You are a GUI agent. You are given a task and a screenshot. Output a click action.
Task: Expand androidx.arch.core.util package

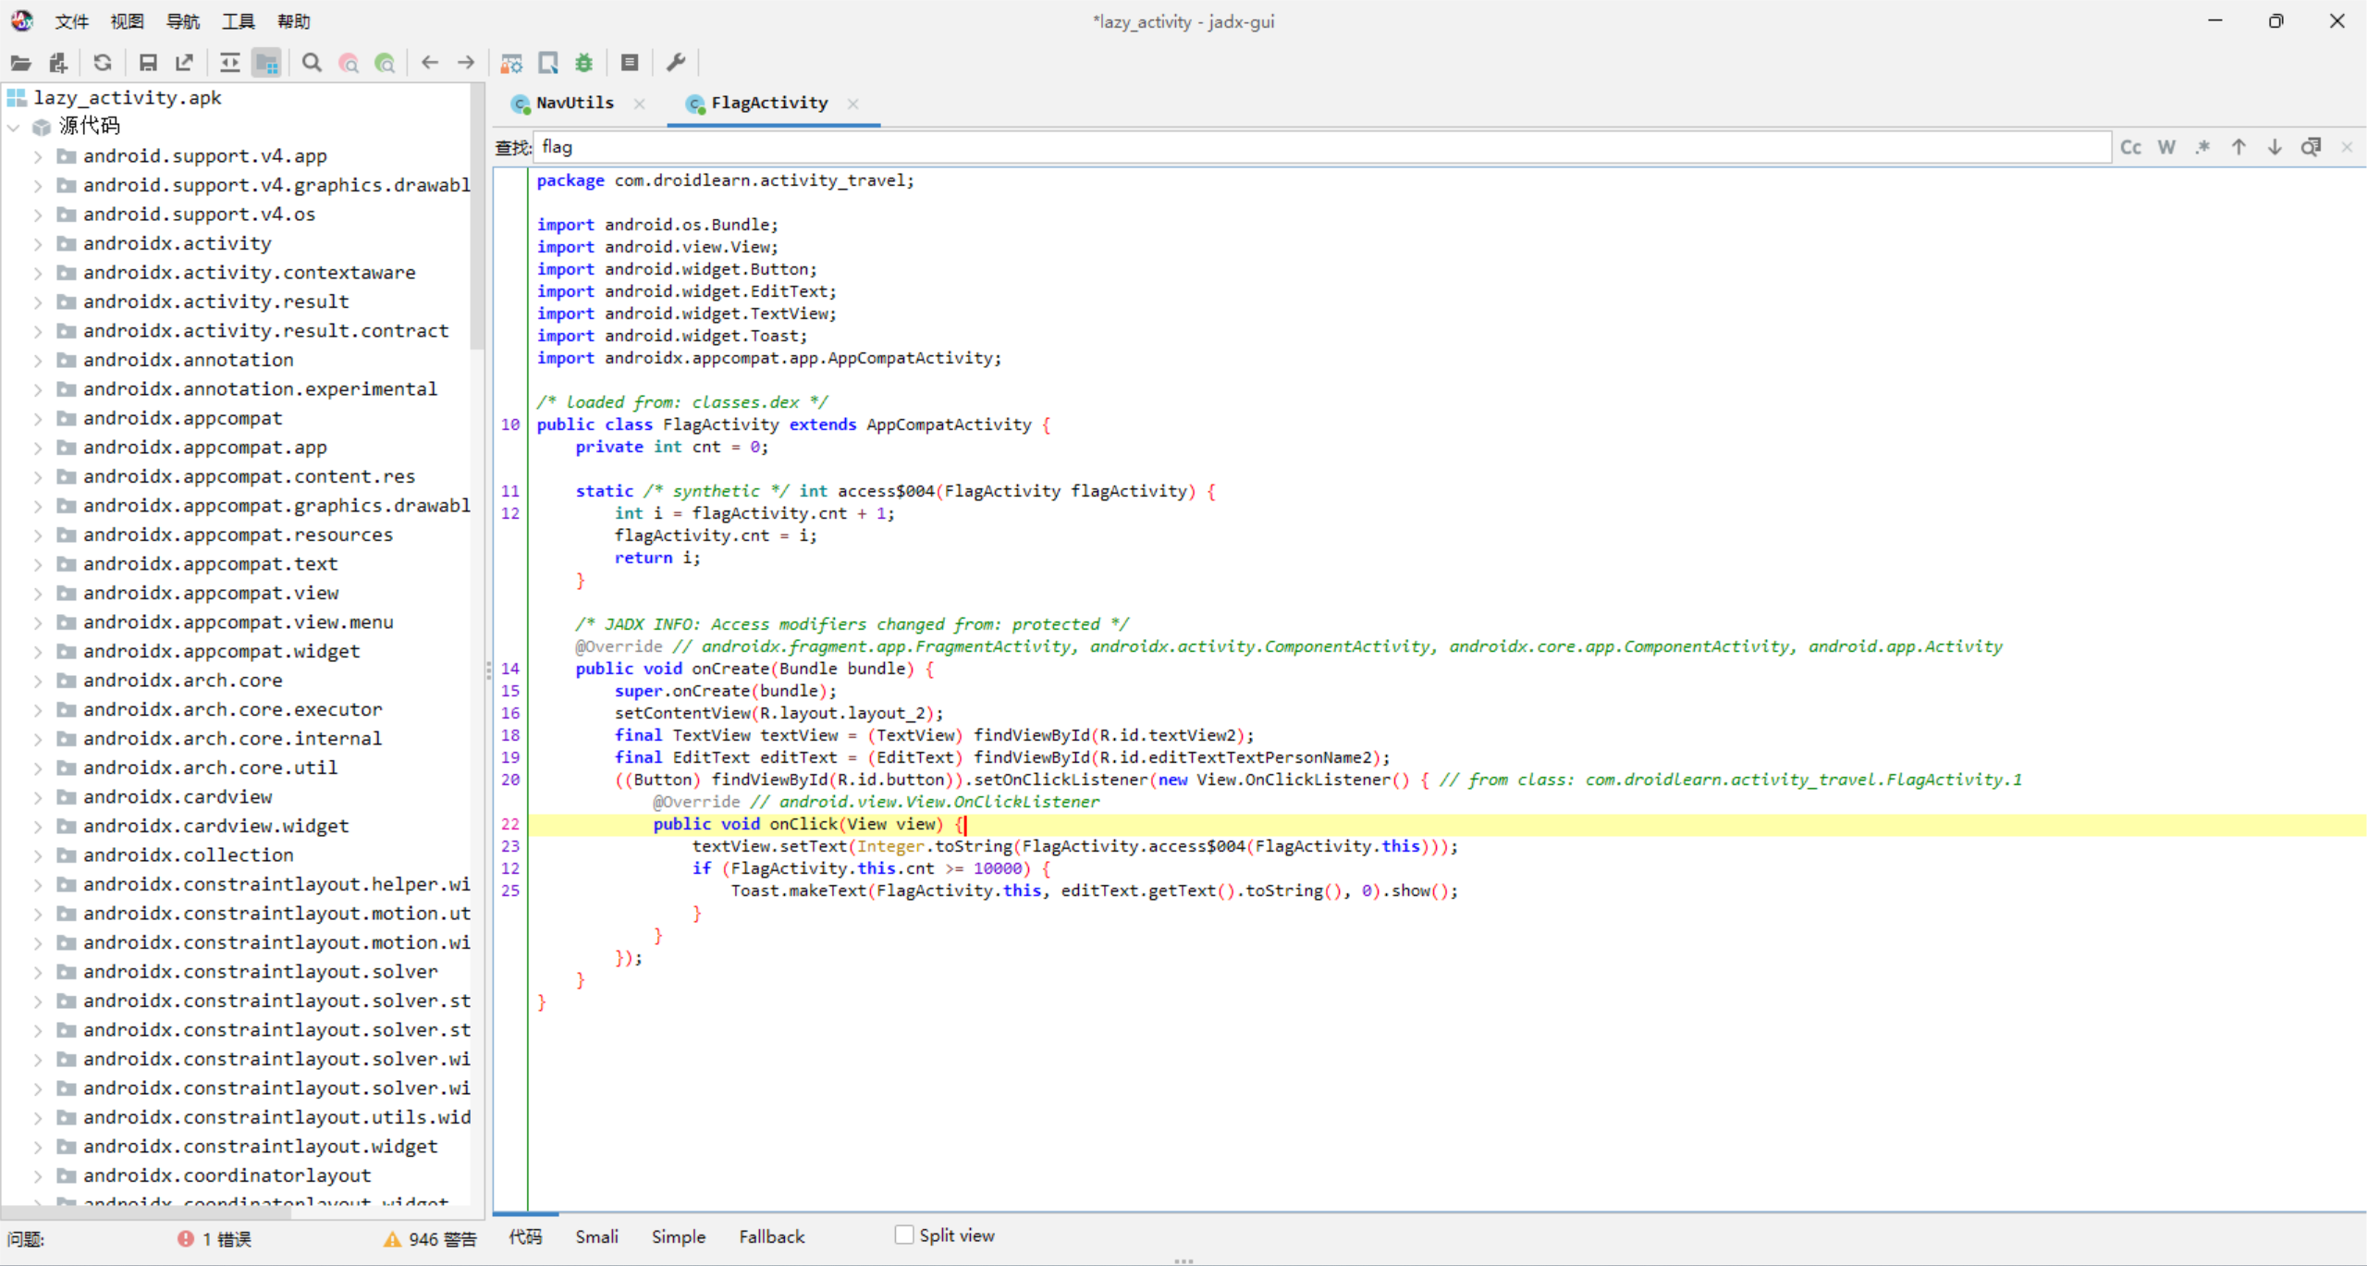coord(38,768)
